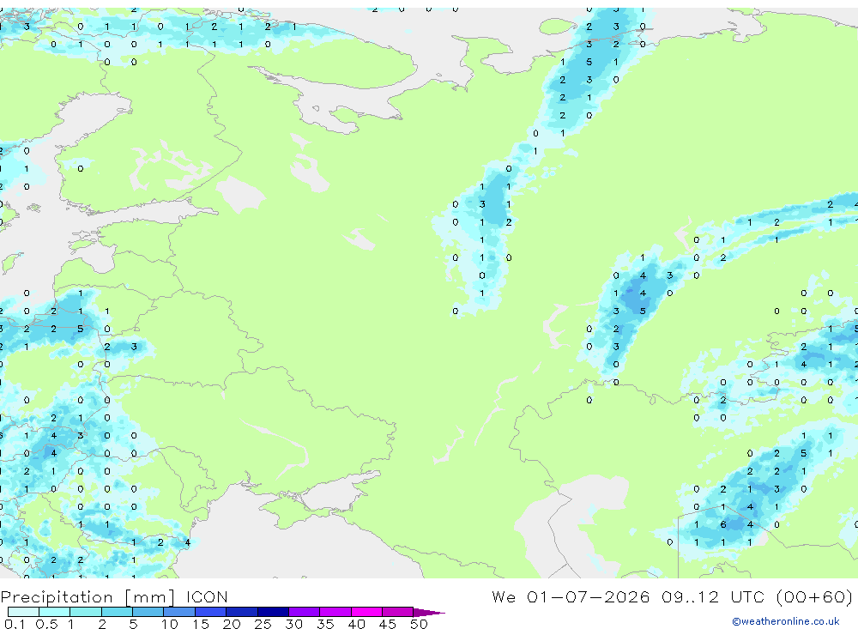Click the 0.1–0.5 mm palest legend swatch

[x=23, y=612]
